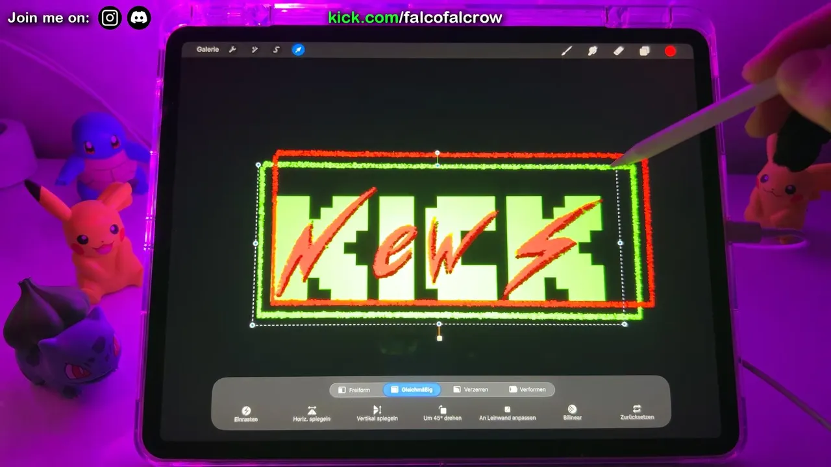Select the Brush tool
Screen dimensions: 831x467
click(567, 51)
